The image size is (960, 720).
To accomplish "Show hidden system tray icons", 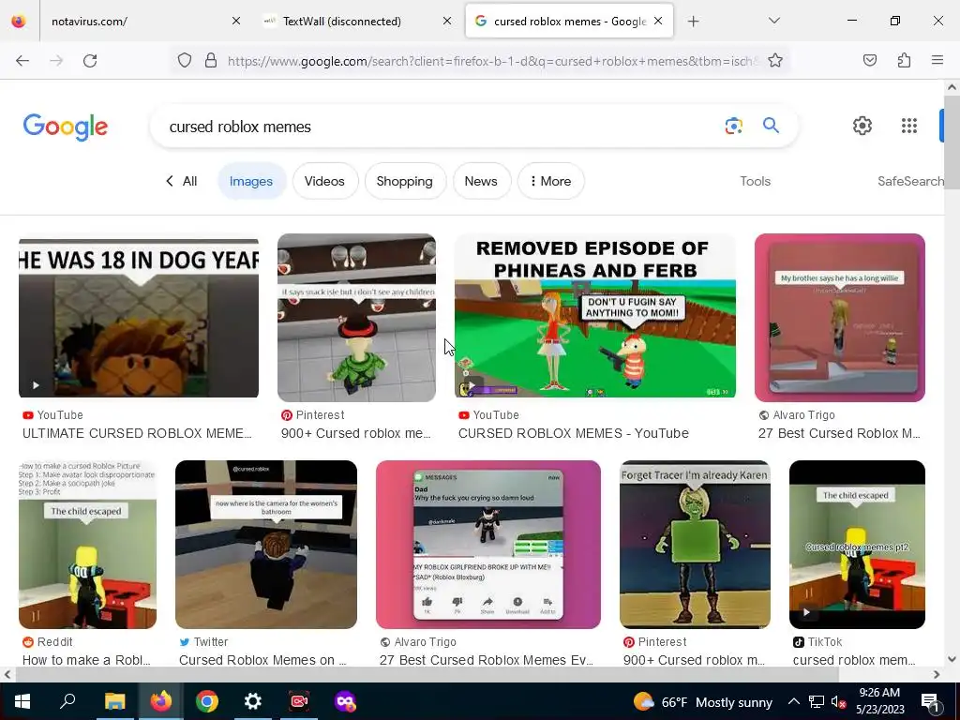I will [x=793, y=702].
